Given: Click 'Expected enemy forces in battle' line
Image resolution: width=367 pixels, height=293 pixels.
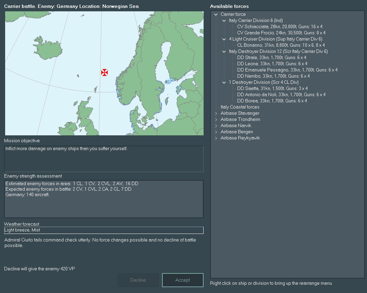Looking at the screenshot, I should [68, 189].
